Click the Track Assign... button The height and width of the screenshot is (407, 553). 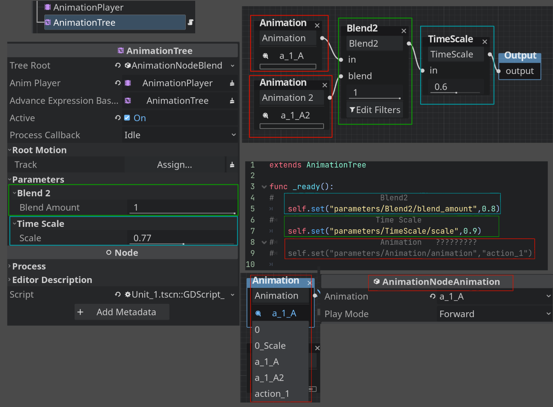pyautogui.click(x=174, y=165)
